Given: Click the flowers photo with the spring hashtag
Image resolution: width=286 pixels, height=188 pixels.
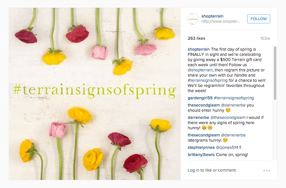Looking at the screenshot, I should (95, 94).
